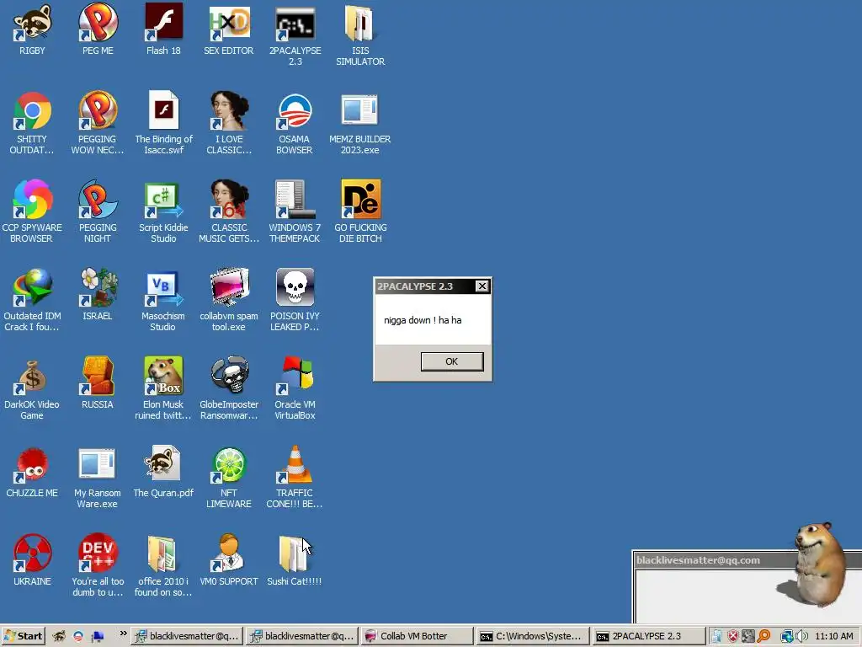Open the DarkOK Video Game shortcut
Viewport: 862px width, 647px height.
32,388
